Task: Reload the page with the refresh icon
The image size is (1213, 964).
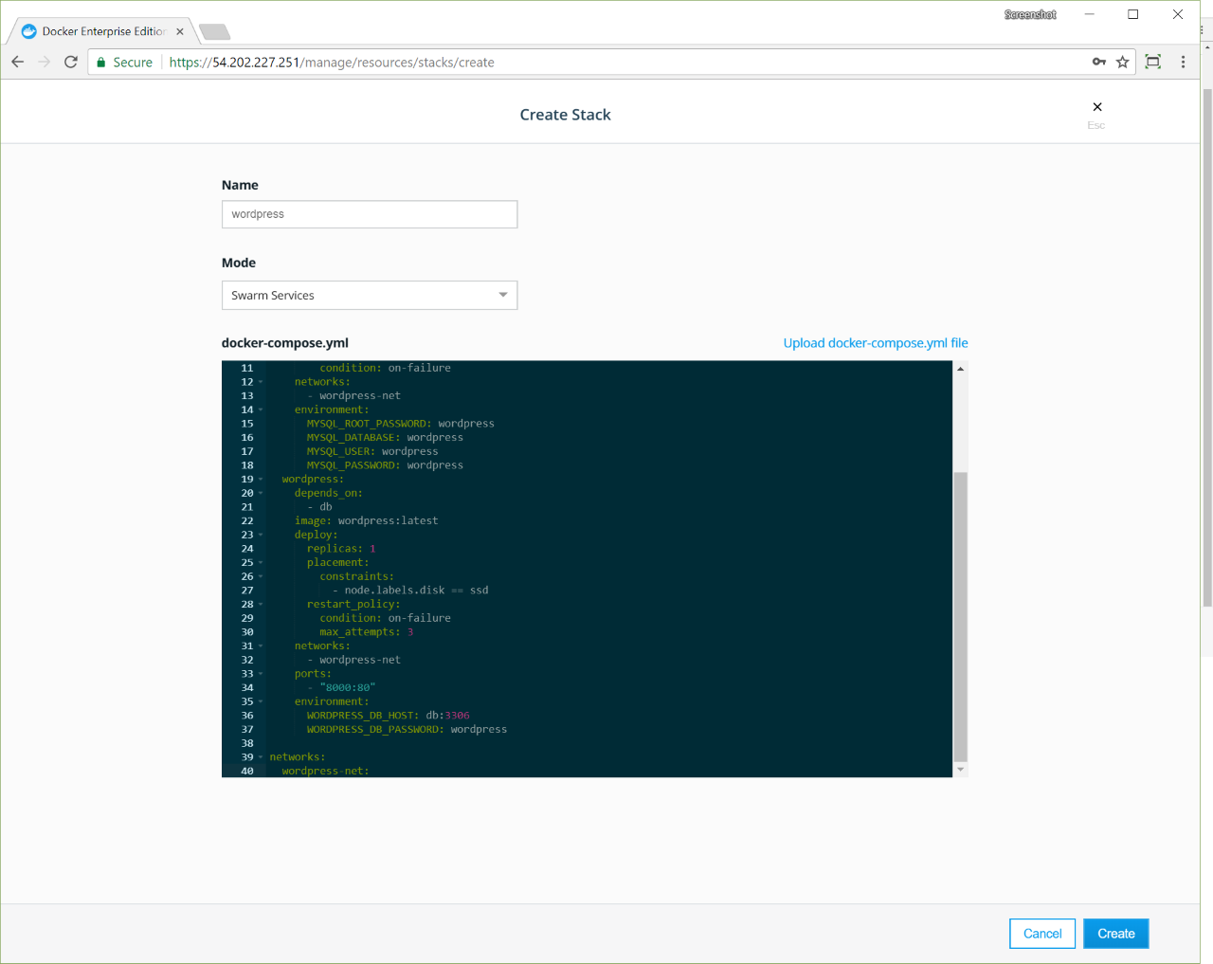Action: click(70, 62)
